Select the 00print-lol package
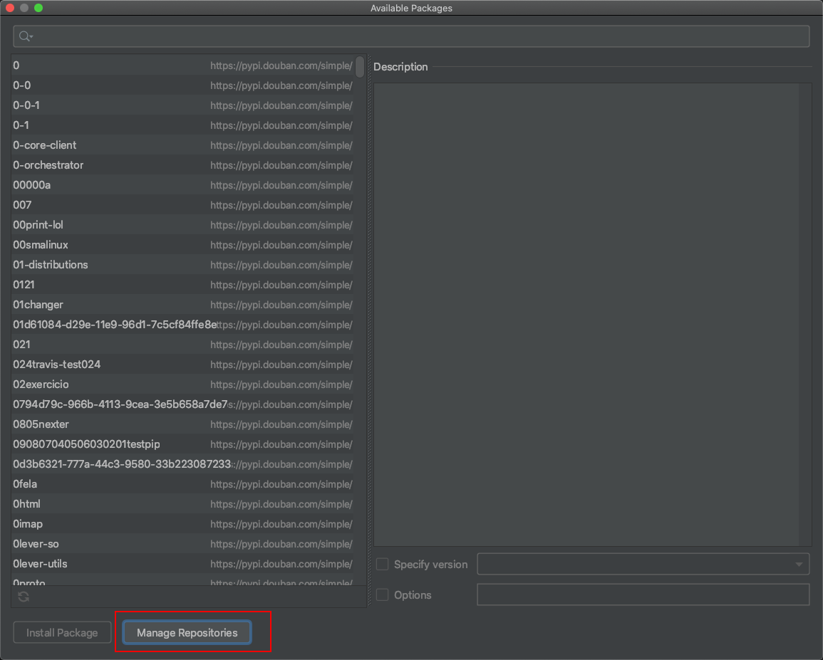 tap(38, 225)
